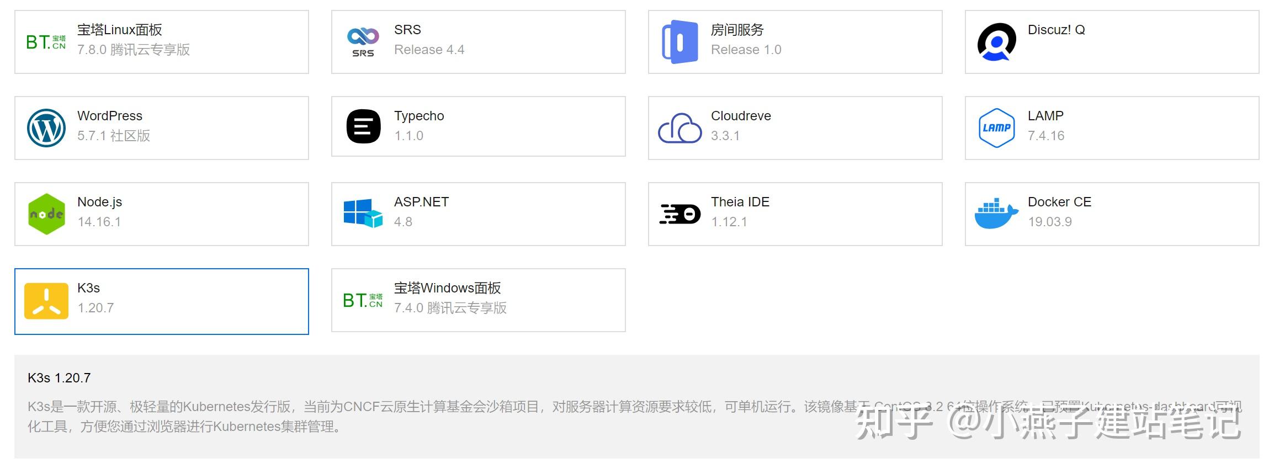Click version text 7.8.0 腾讯云专享版
The height and width of the screenshot is (474, 1274).
pos(134,50)
